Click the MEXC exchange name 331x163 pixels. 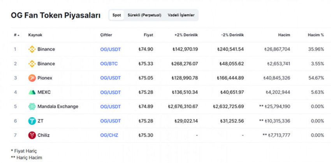click(44, 92)
